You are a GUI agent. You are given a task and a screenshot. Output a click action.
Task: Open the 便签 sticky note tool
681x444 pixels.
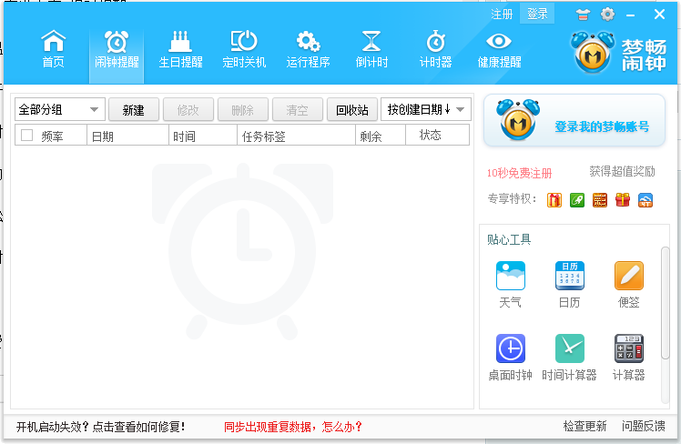(x=628, y=284)
